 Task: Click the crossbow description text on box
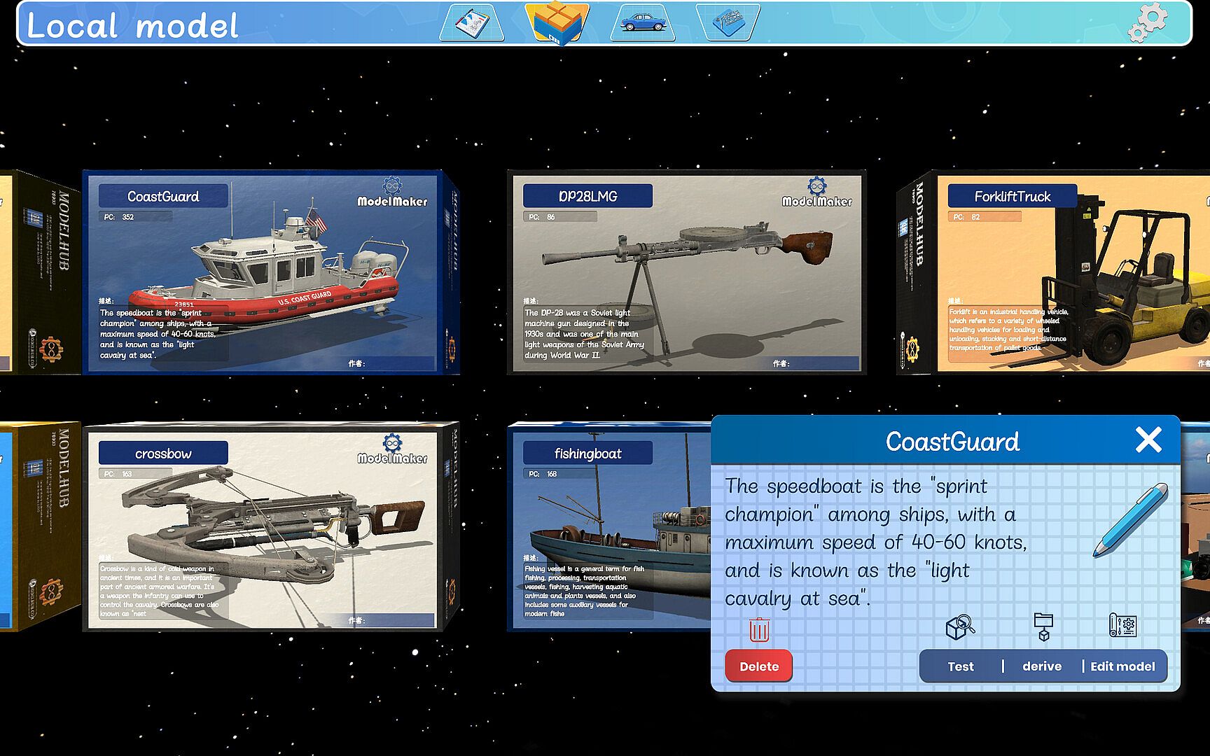click(160, 591)
